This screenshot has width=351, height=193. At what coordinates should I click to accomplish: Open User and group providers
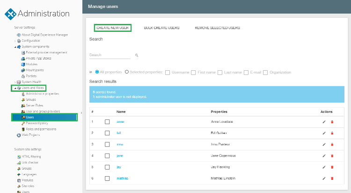click(43, 111)
